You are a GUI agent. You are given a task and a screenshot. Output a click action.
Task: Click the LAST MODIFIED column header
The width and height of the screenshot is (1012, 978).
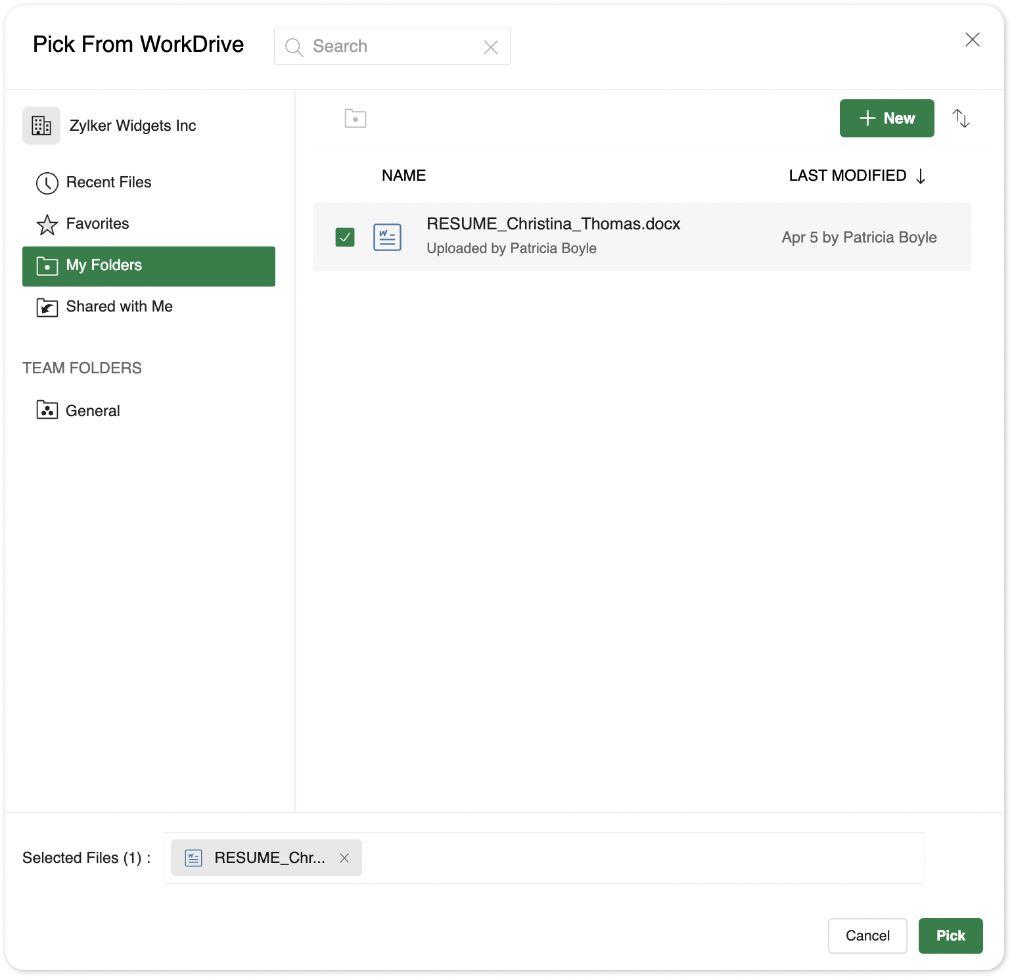(848, 175)
